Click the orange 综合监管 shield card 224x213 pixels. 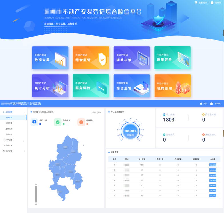pos(91,58)
